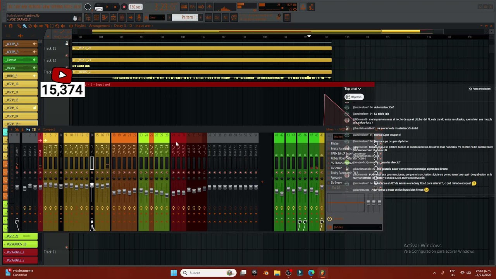Toggle the PAT/SONG mode switch
This screenshot has width=496, height=279.
coord(99,7)
